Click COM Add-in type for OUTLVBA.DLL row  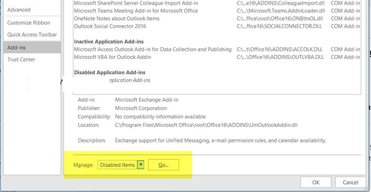coord(346,57)
